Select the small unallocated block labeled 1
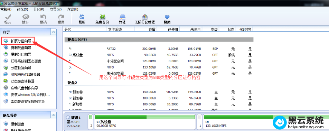 tap(199, 122)
